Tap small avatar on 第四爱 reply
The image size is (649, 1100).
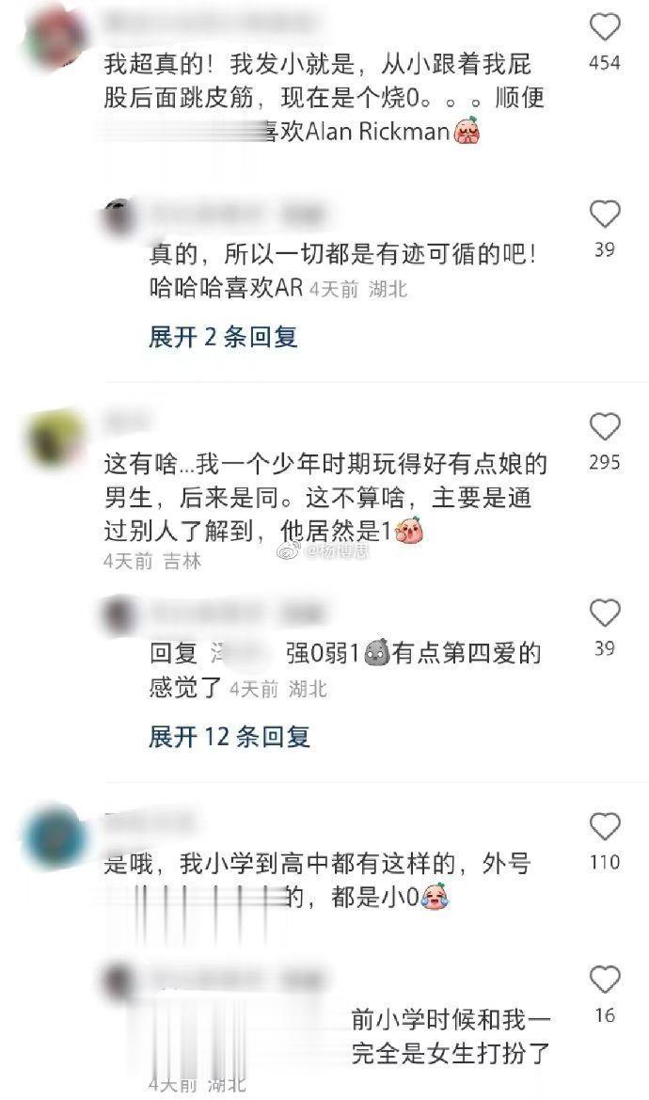pyautogui.click(x=119, y=616)
